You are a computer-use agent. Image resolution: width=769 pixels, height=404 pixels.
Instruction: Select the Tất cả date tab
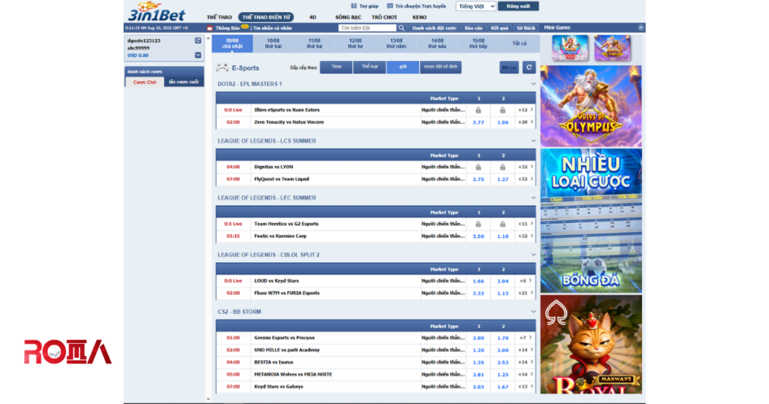coord(520,44)
